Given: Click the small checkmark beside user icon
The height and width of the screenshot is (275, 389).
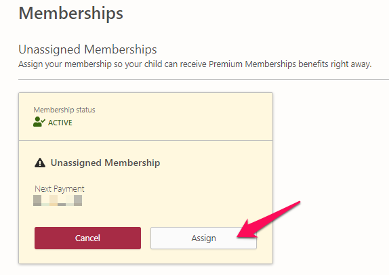Looking at the screenshot, I should (43, 121).
